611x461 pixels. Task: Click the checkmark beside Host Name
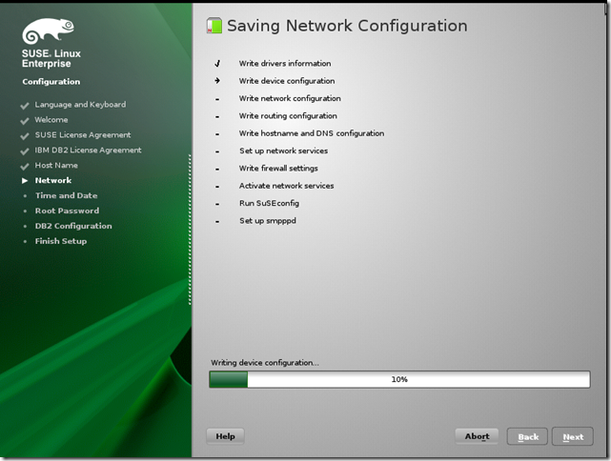tap(25, 166)
